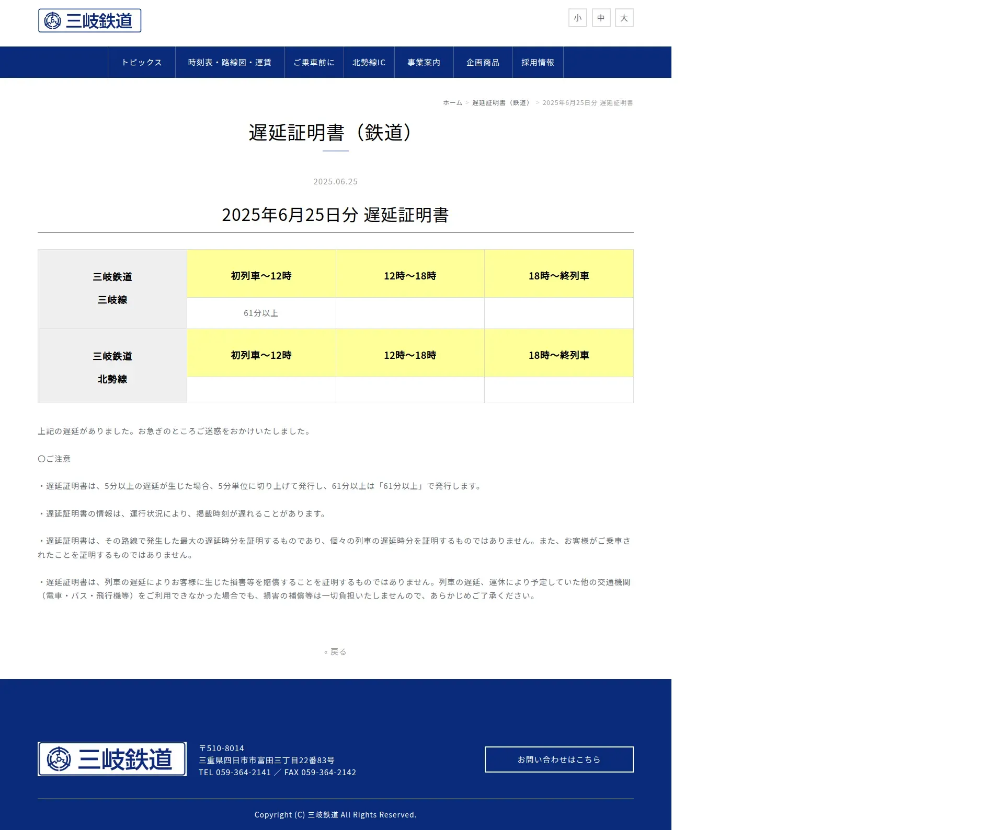Click the footer Sangi Railway logo
Viewport: 1004px width, 830px height.
coord(112,759)
